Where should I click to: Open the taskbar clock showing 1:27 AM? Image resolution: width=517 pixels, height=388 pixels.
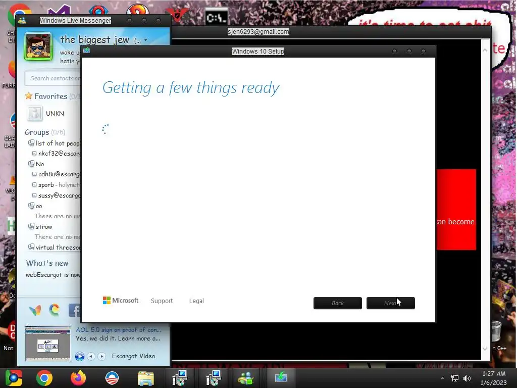494,378
